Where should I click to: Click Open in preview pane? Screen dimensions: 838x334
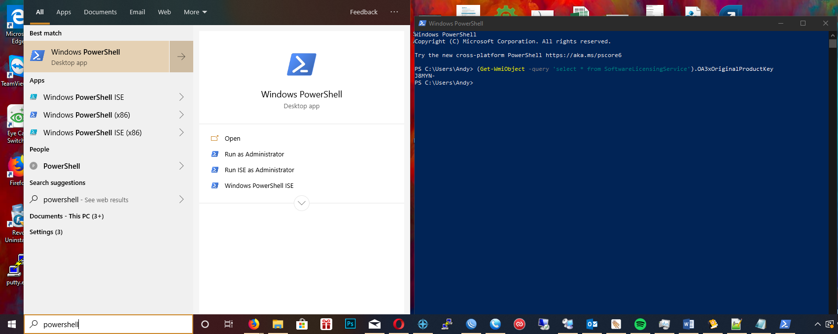coord(233,138)
